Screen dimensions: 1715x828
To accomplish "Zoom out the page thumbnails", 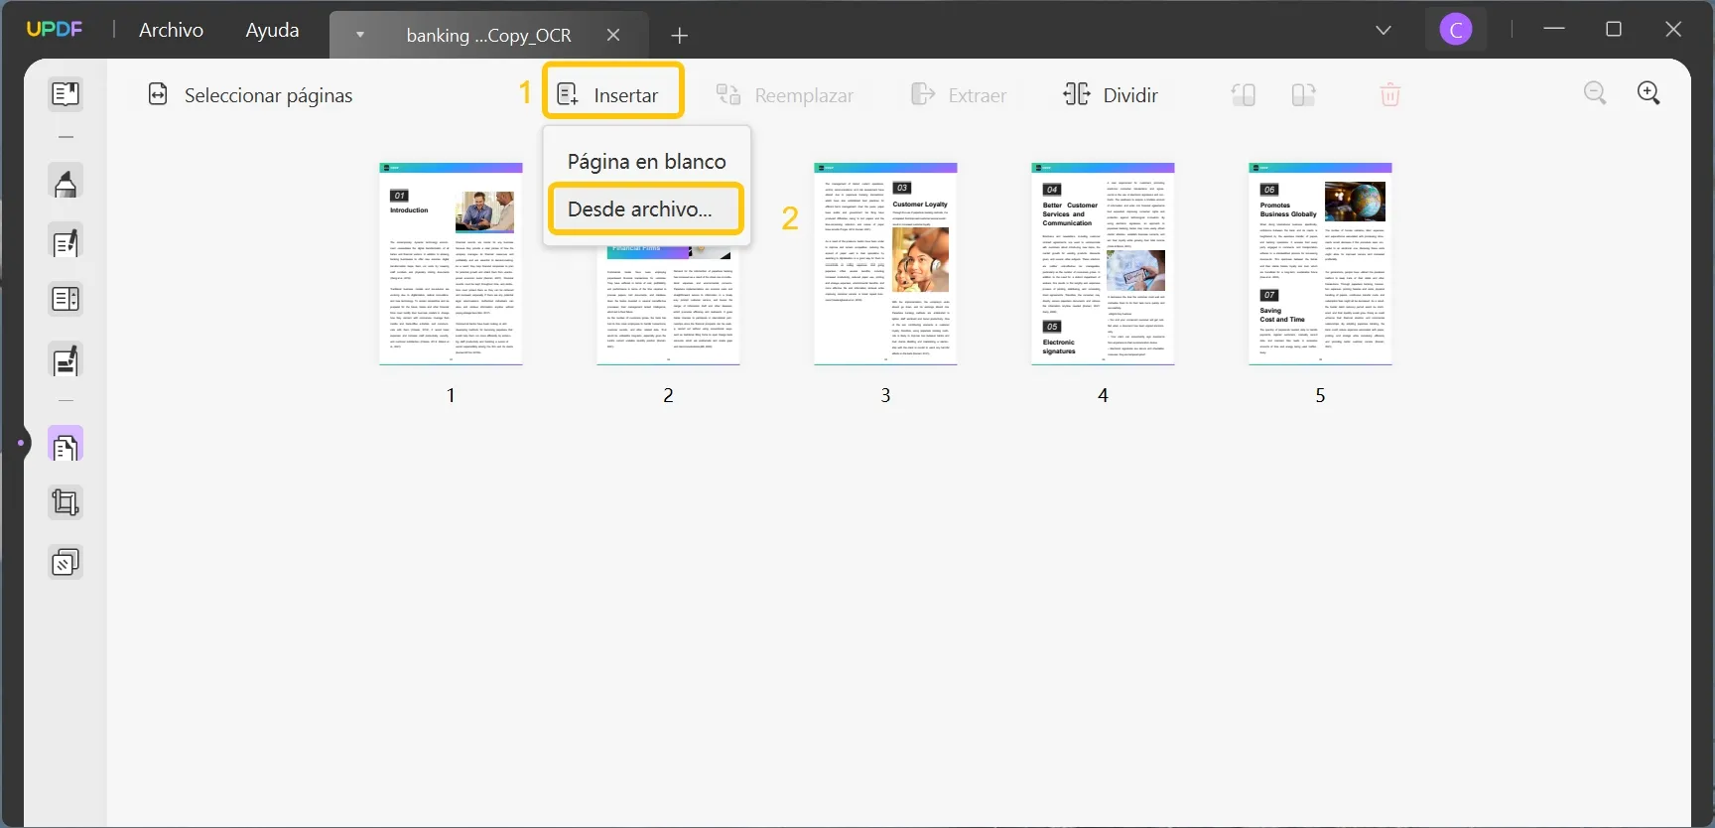I will pos(1595,93).
